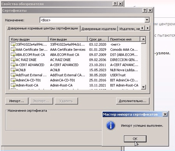The height and width of the screenshot is (151, 175).
Task: Click the USERTrust friendly name
Action: [x=118, y=75]
